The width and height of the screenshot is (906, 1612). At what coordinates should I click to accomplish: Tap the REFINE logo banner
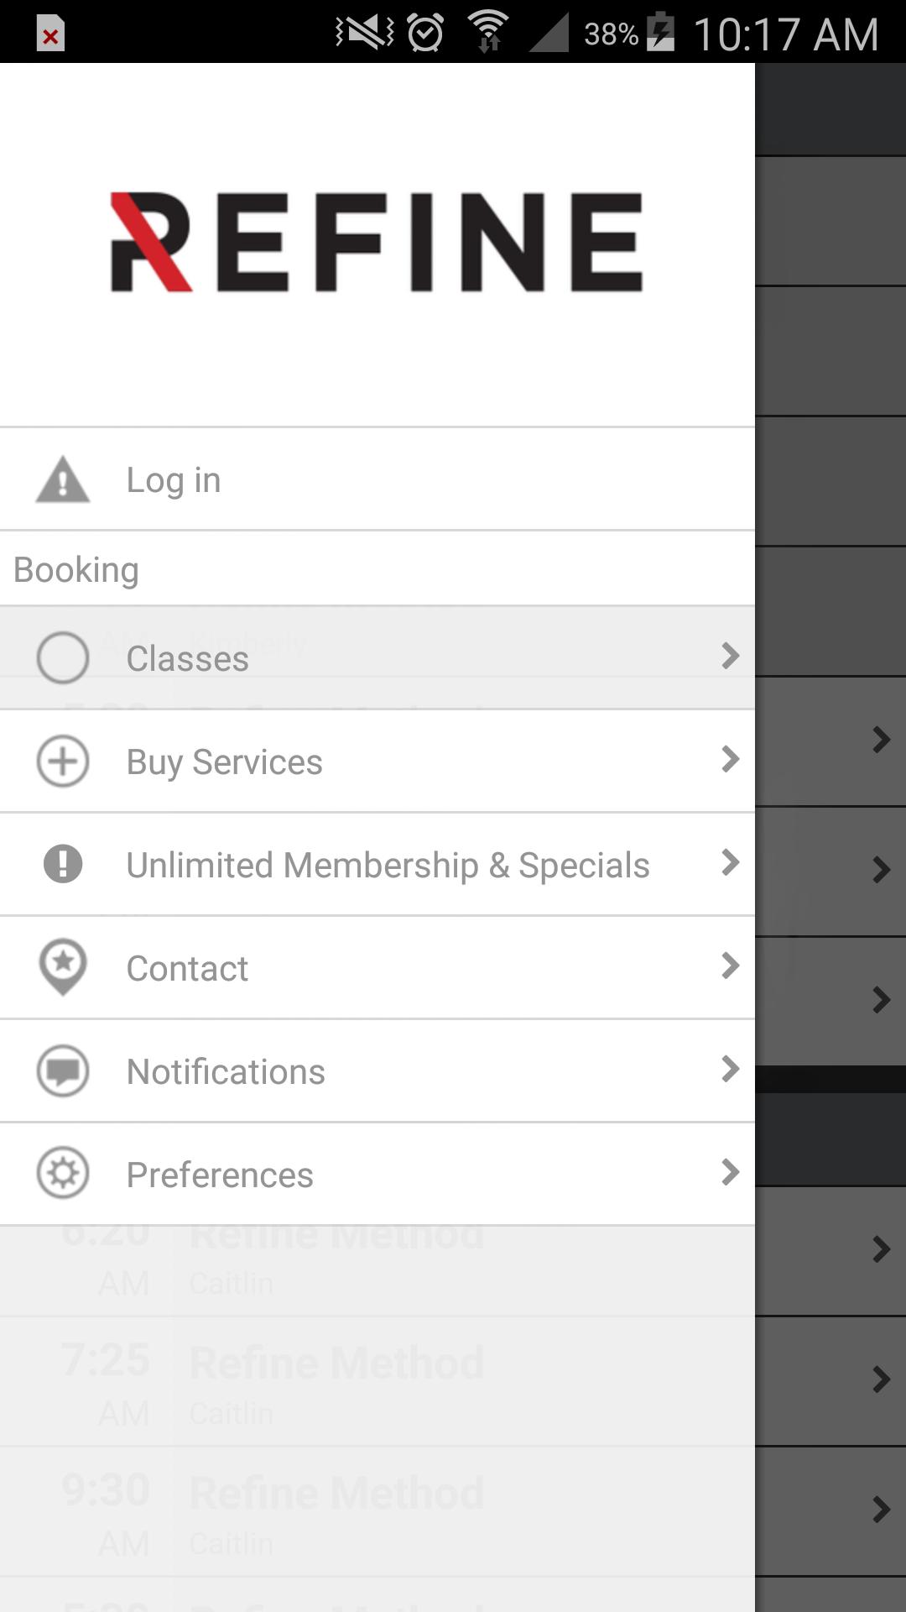click(x=377, y=243)
